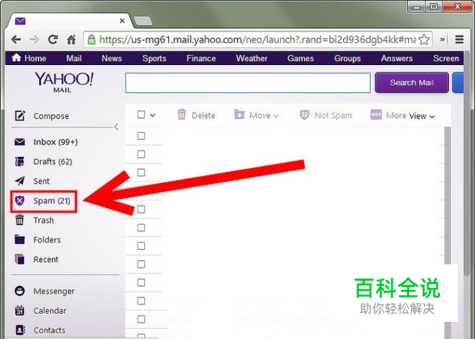Click the Messenger smiley icon
Viewport: 475px width, 339px height.
pyautogui.click(x=20, y=290)
